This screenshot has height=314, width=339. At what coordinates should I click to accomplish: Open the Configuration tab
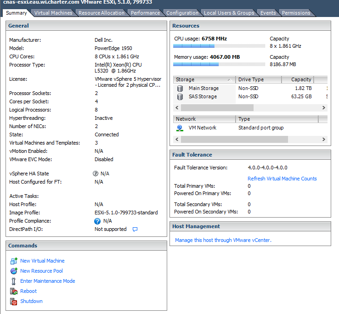(x=182, y=13)
